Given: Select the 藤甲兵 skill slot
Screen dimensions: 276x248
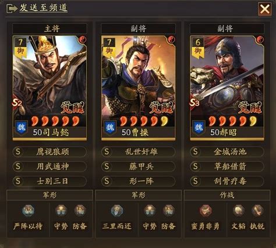Looking at the screenshot, I should 138,167.
